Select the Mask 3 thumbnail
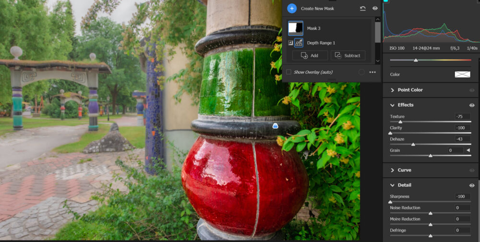This screenshot has width=480, height=242. point(296,28)
